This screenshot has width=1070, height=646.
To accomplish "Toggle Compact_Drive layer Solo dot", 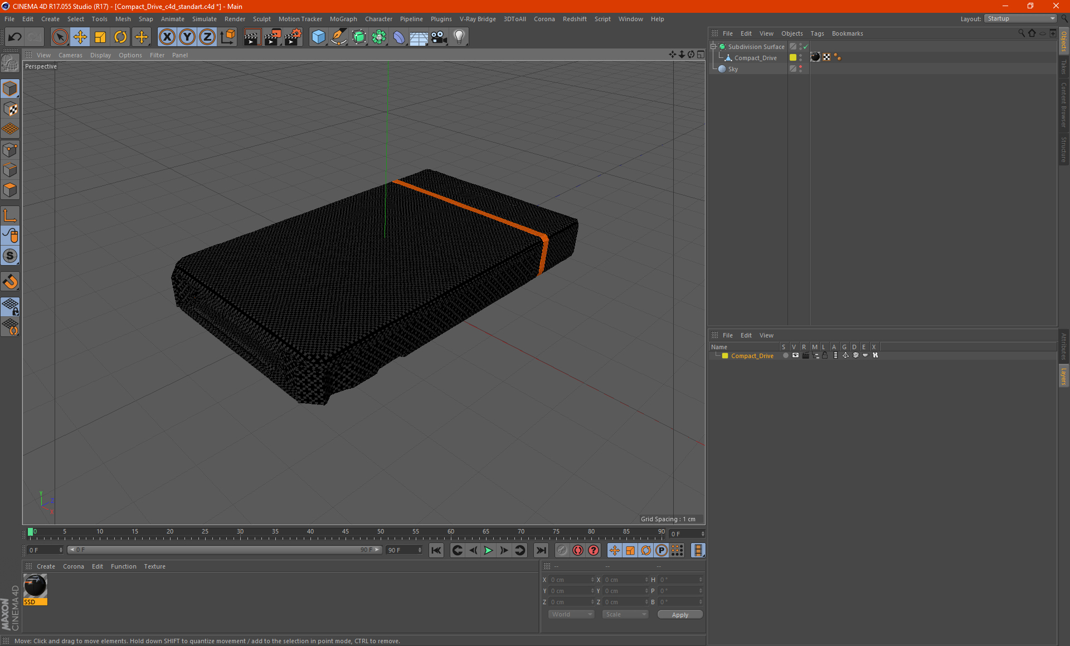I will (785, 355).
